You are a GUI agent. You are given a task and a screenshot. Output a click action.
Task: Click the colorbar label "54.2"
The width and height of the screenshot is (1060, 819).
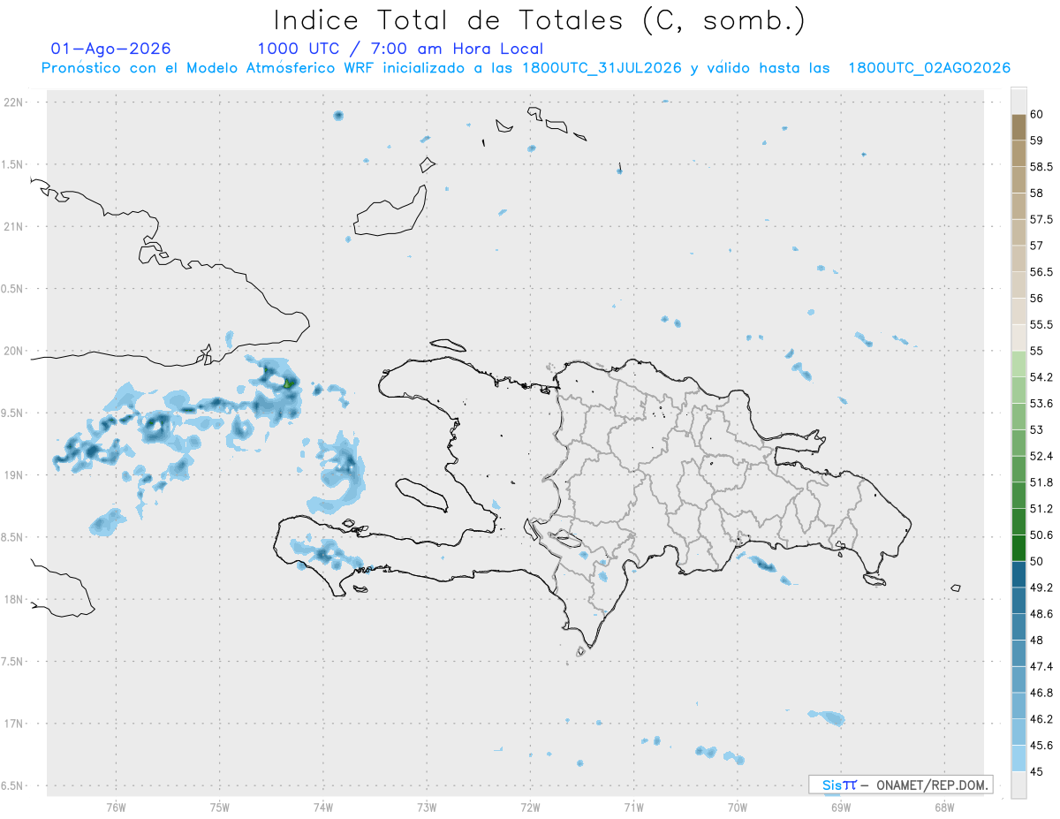point(1041,377)
